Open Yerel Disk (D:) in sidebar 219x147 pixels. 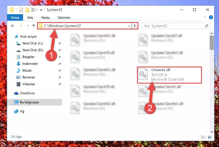pyautogui.click(x=30, y=50)
